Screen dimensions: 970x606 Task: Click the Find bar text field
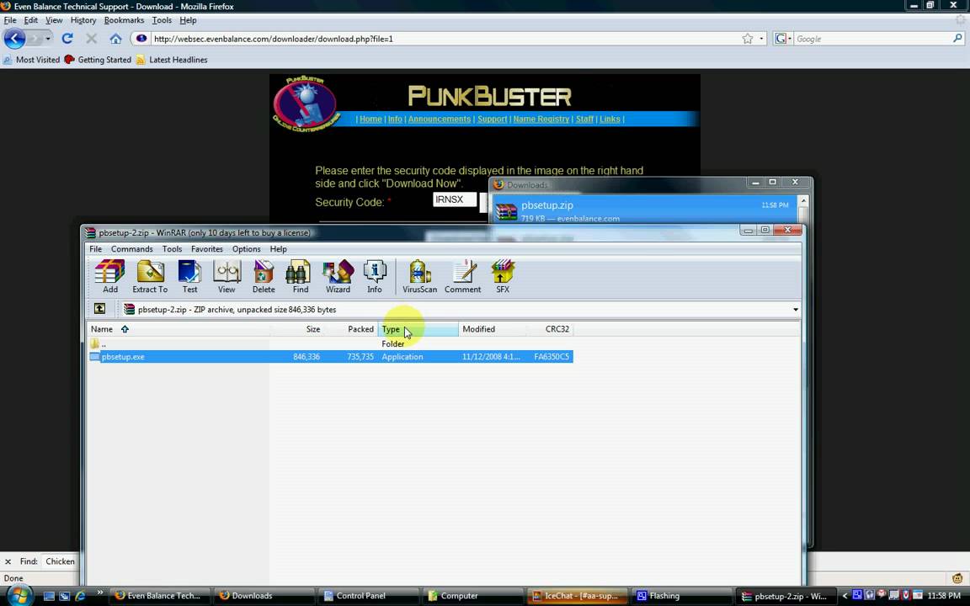[60, 561]
